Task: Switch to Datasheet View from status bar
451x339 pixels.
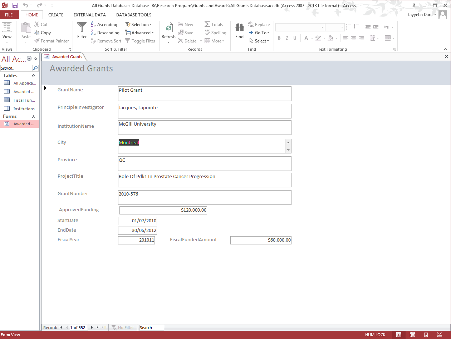Action: 412,335
